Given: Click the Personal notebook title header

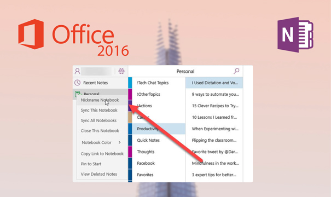Looking at the screenshot, I should [x=185, y=71].
